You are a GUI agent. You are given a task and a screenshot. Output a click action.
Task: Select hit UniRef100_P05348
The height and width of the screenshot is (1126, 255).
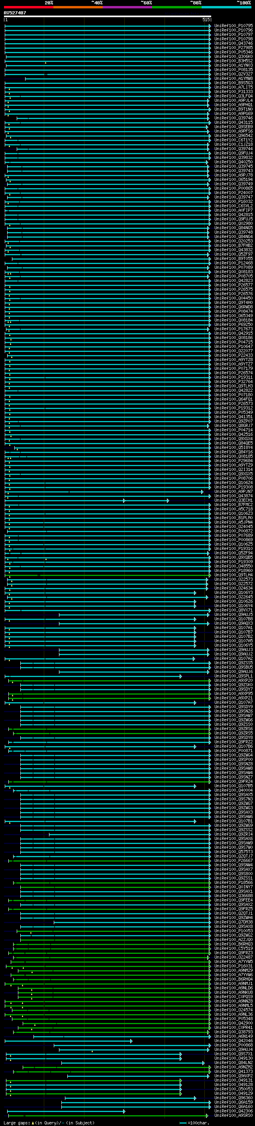(x=233, y=1019)
